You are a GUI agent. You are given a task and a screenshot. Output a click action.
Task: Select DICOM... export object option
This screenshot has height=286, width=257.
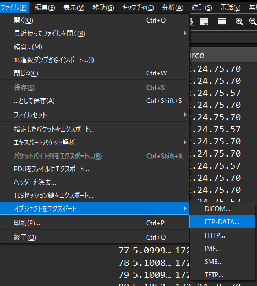point(222,209)
